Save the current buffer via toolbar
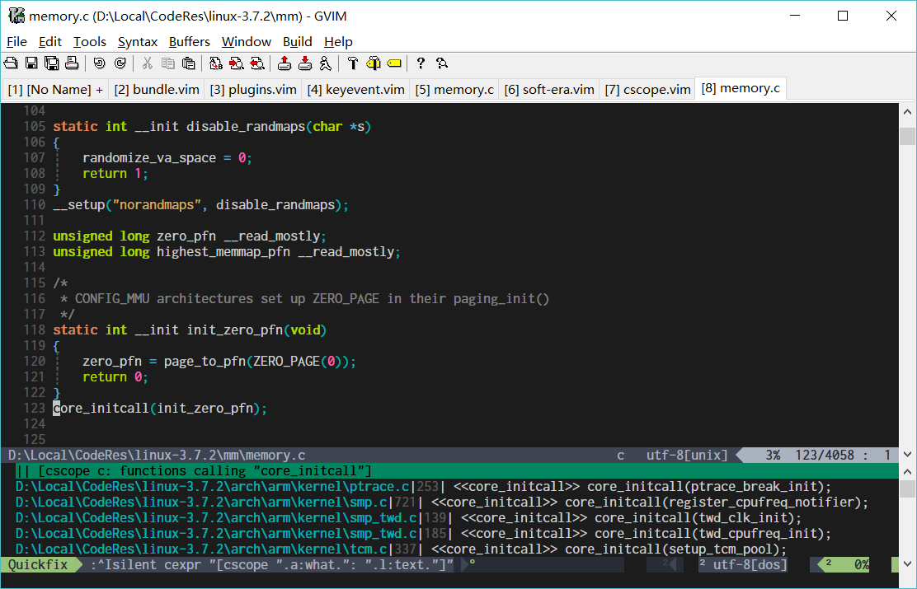 30,63
